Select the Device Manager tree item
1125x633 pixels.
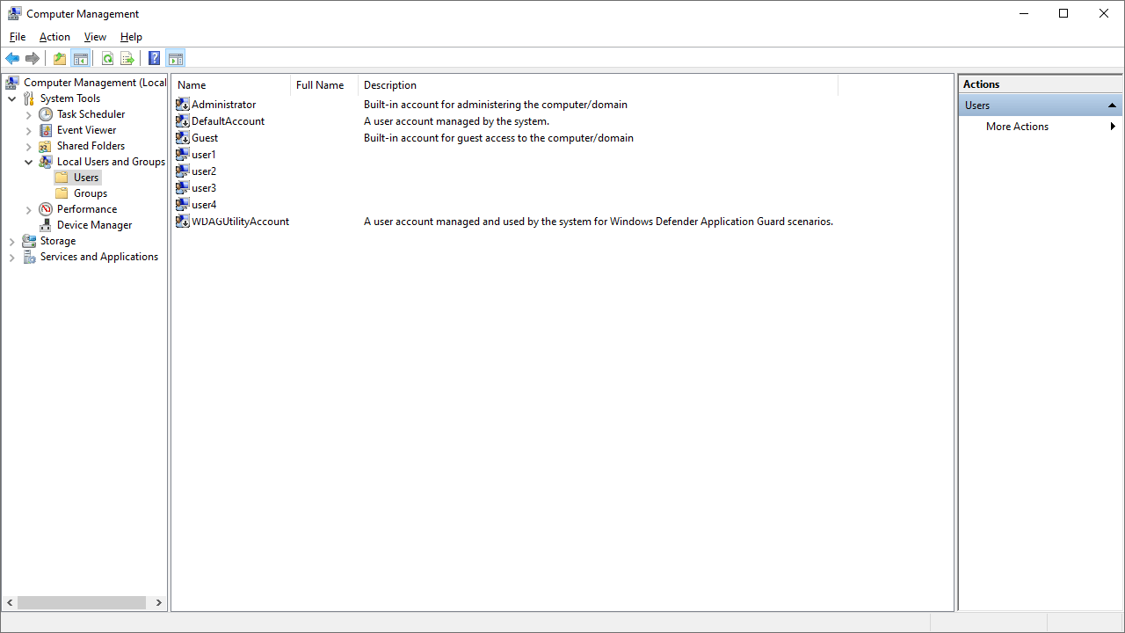tap(94, 225)
